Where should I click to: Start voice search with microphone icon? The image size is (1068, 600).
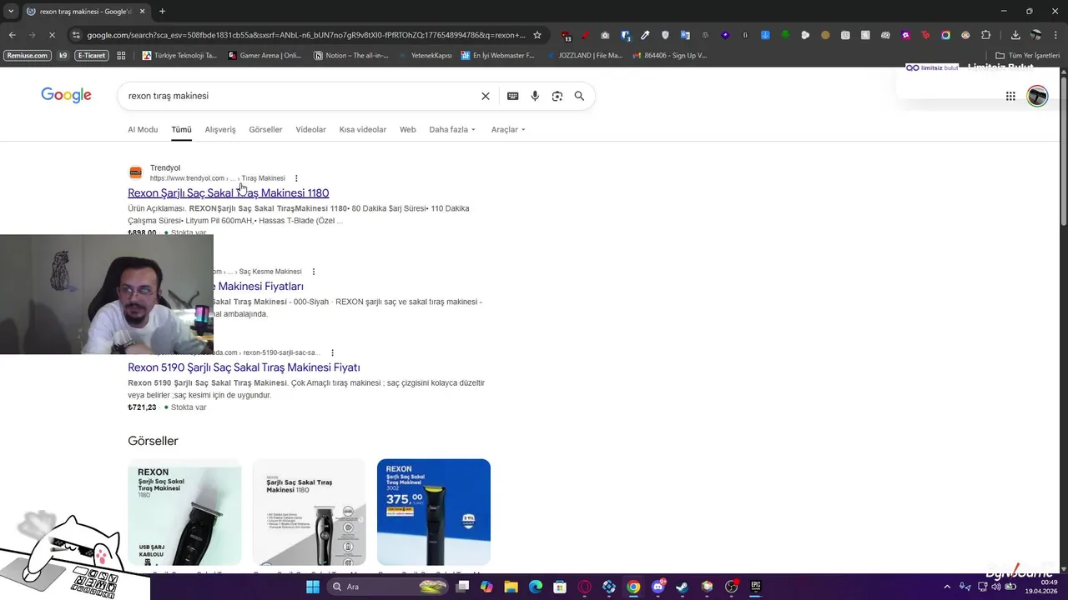click(535, 96)
